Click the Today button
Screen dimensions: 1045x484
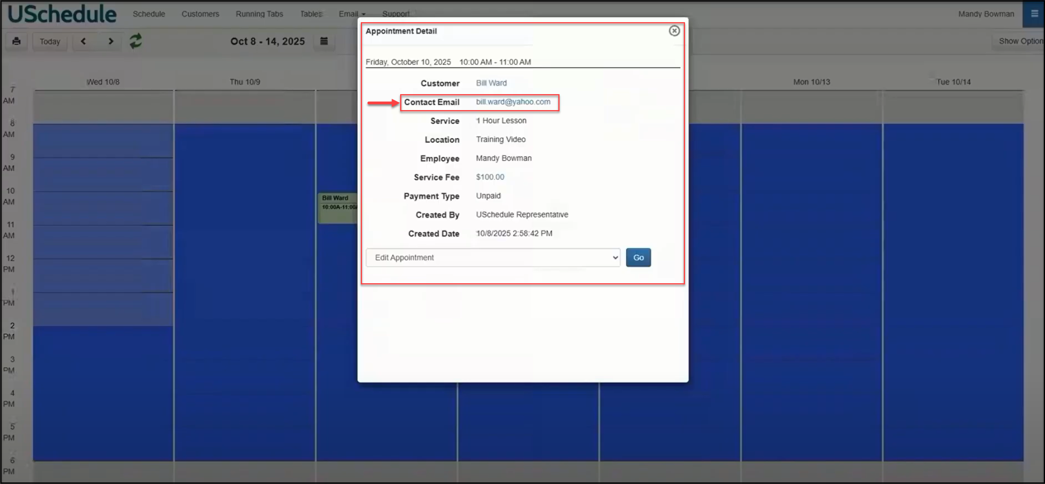tap(50, 41)
